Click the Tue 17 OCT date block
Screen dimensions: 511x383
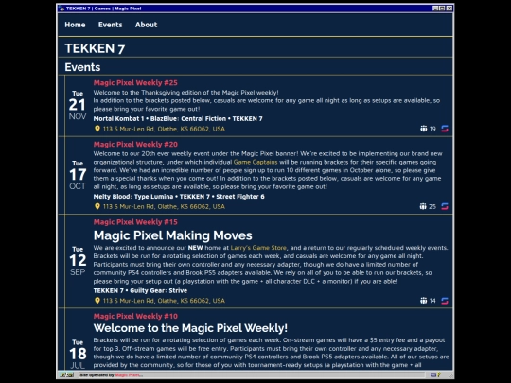click(x=78, y=175)
